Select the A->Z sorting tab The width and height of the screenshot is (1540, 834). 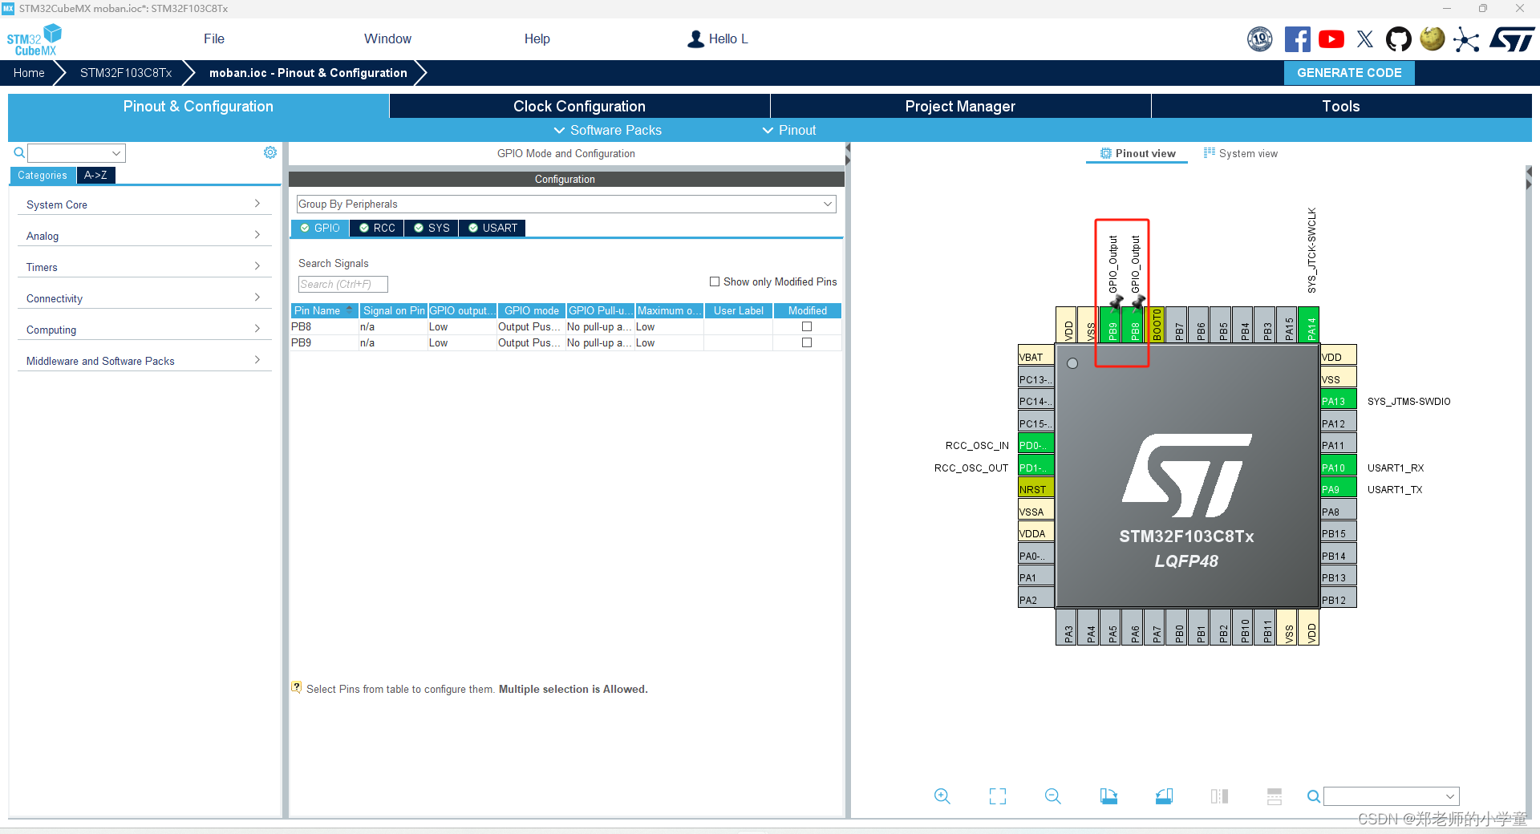95,175
